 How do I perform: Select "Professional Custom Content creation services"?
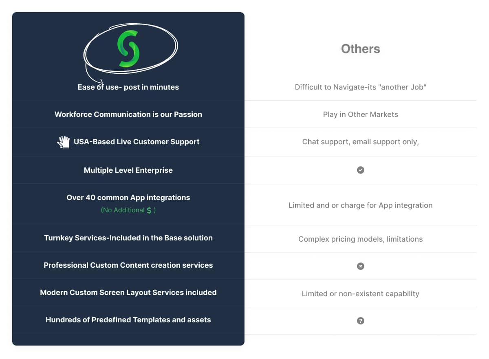(x=128, y=265)
